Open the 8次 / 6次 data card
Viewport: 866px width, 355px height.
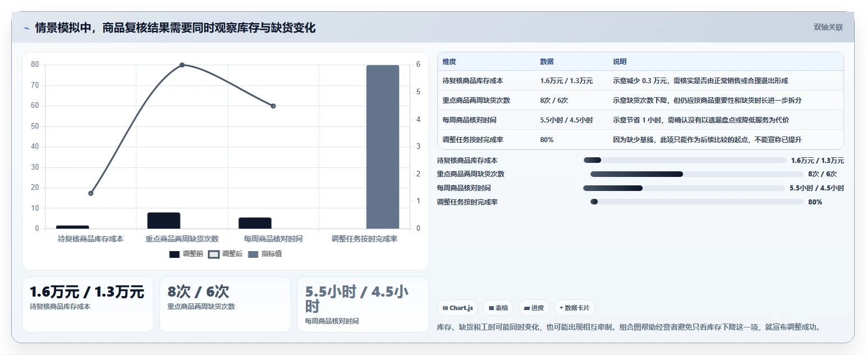coord(225,304)
